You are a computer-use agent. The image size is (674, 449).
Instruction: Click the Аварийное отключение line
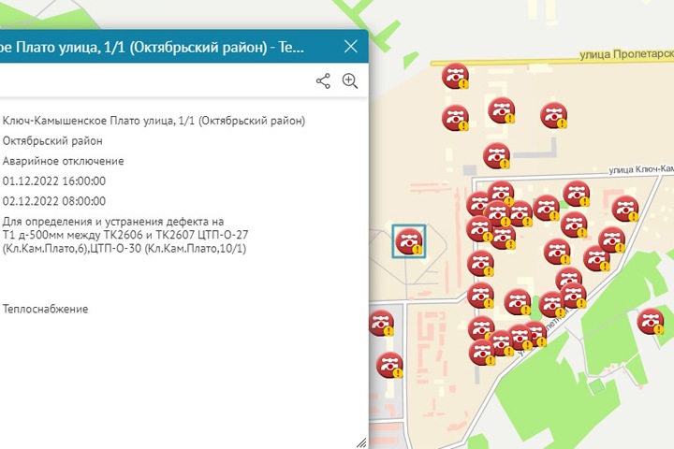64,161
